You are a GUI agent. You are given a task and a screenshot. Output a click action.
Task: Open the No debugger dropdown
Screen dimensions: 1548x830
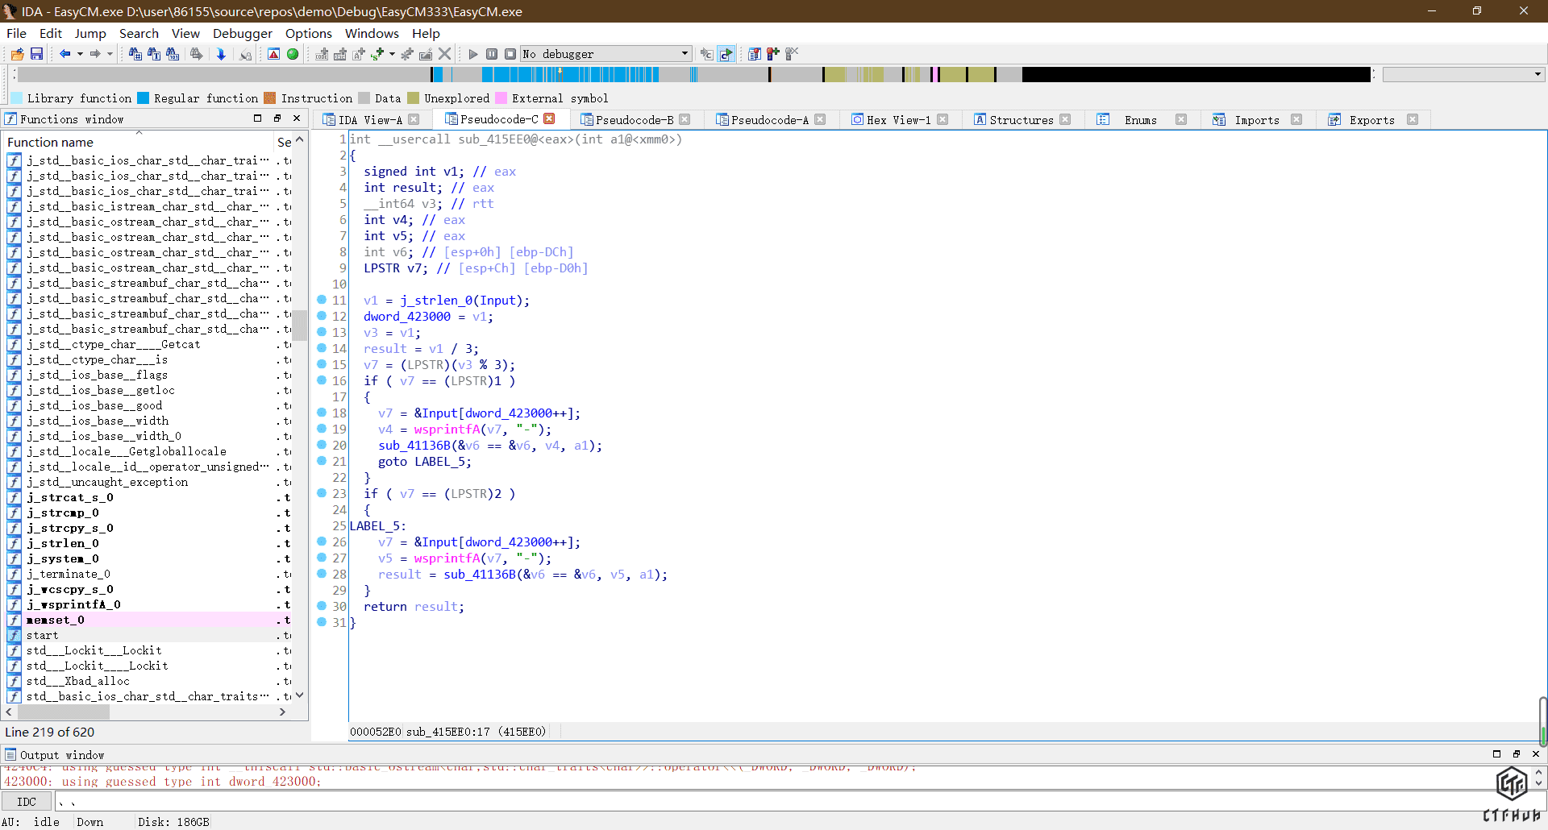point(685,54)
